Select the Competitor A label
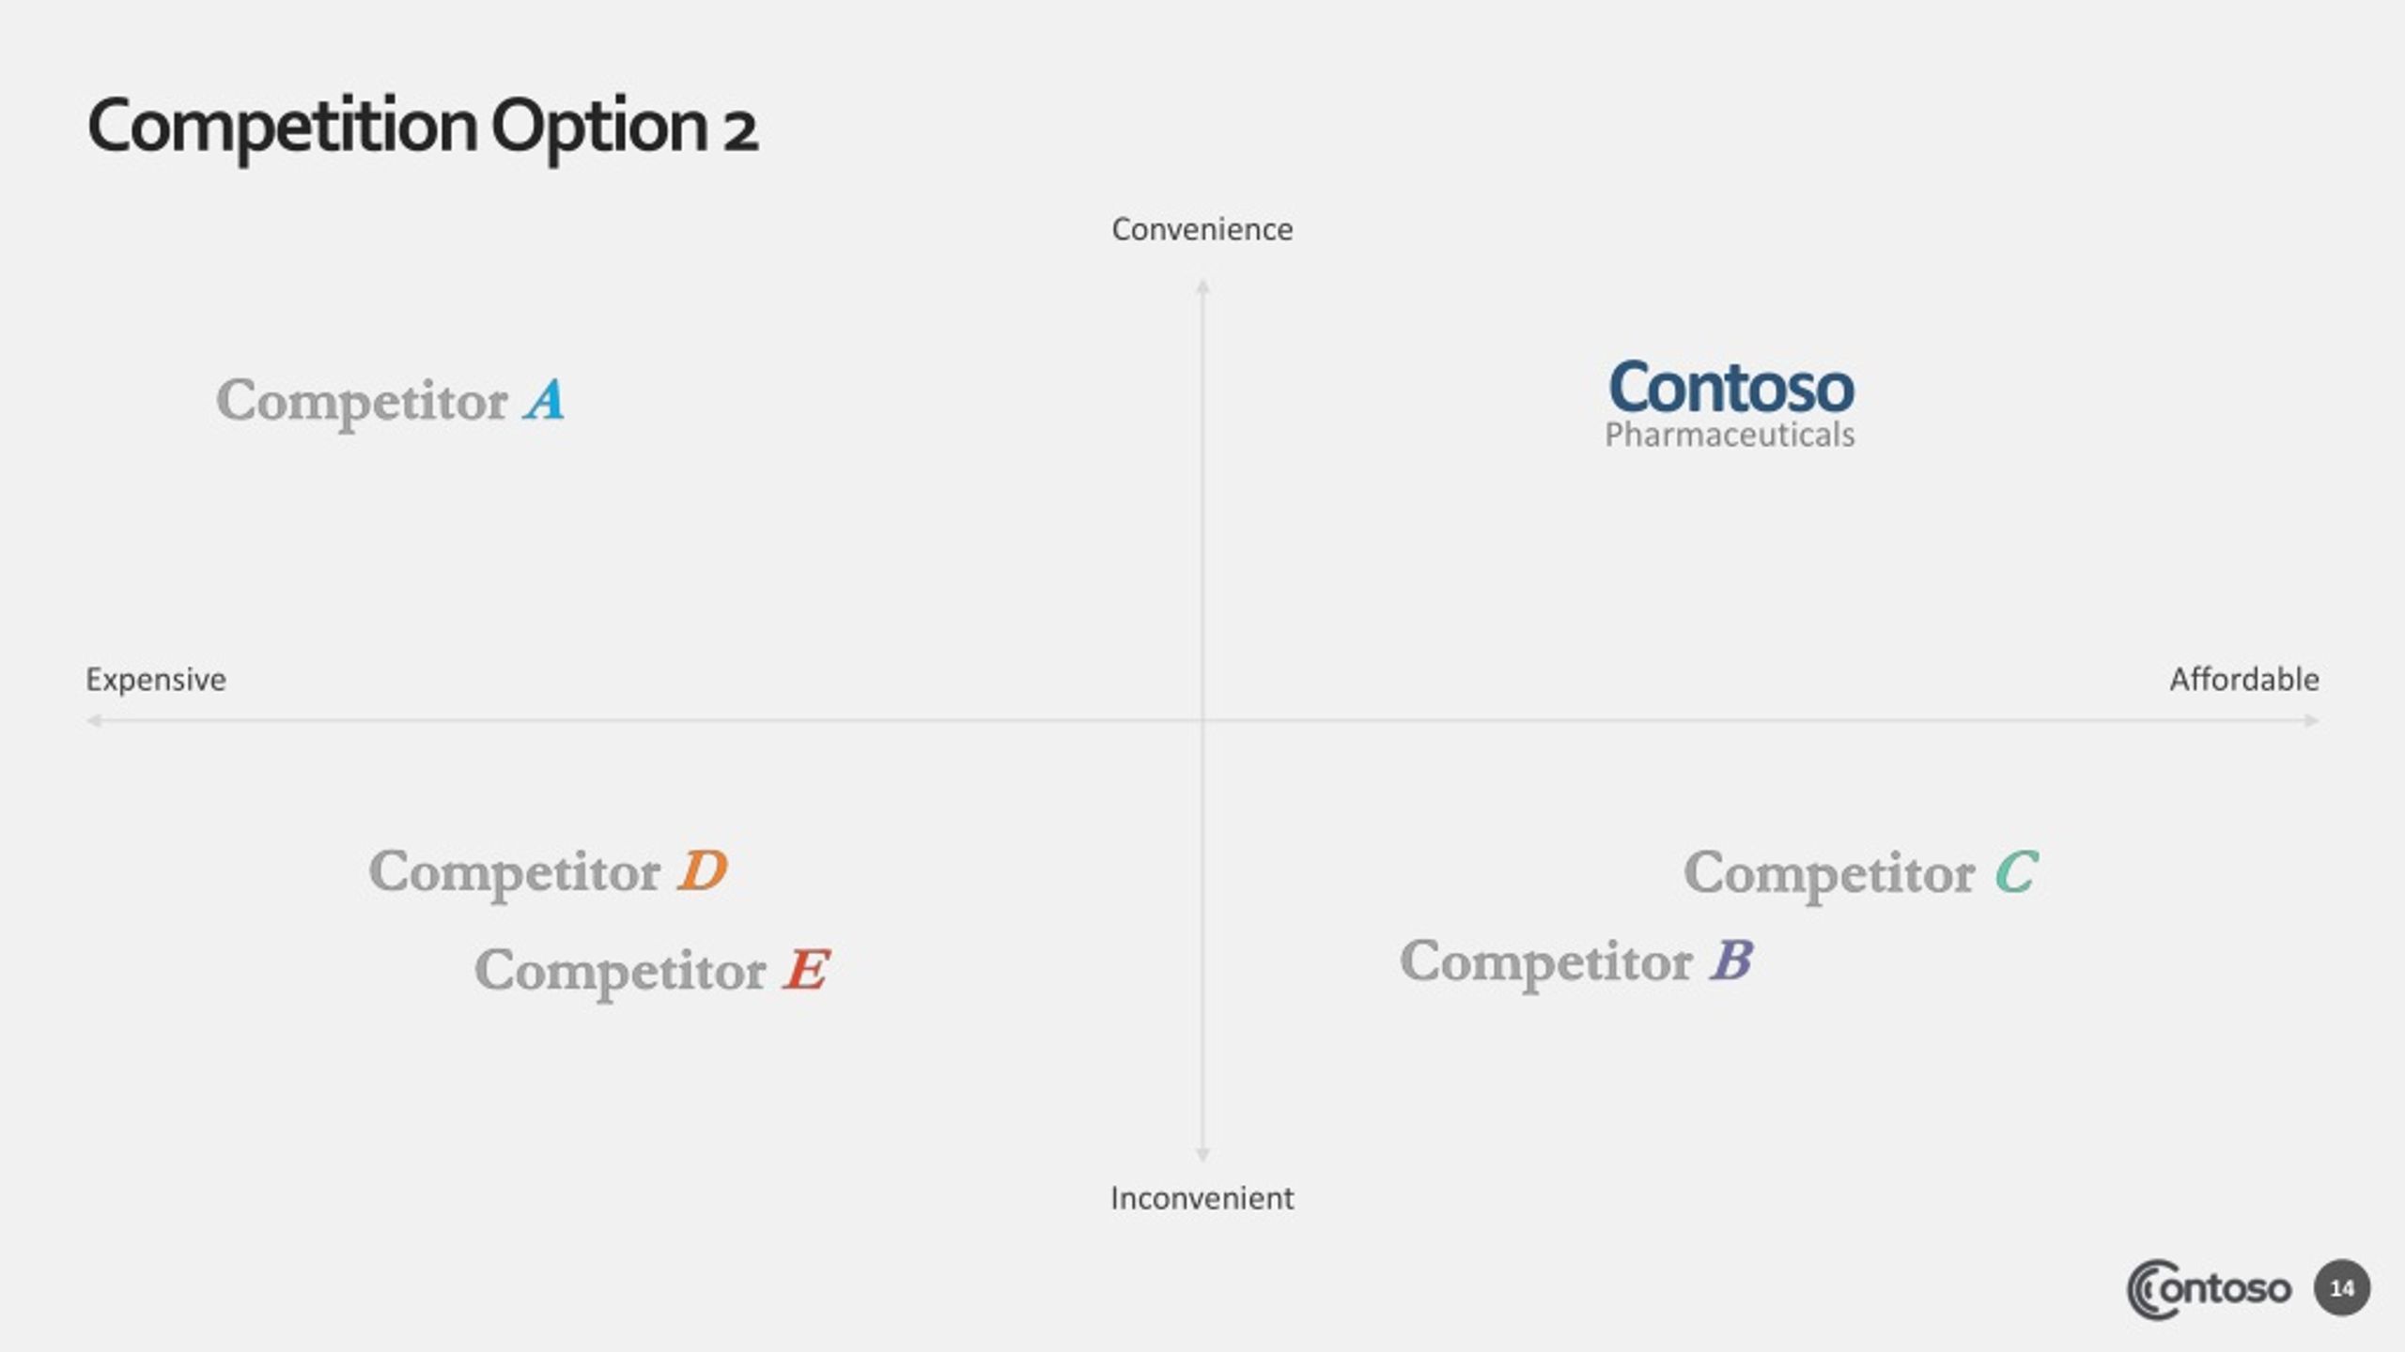The width and height of the screenshot is (2405, 1352). pos(391,402)
